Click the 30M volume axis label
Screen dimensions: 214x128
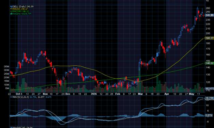pyautogui.click(x=6, y=70)
